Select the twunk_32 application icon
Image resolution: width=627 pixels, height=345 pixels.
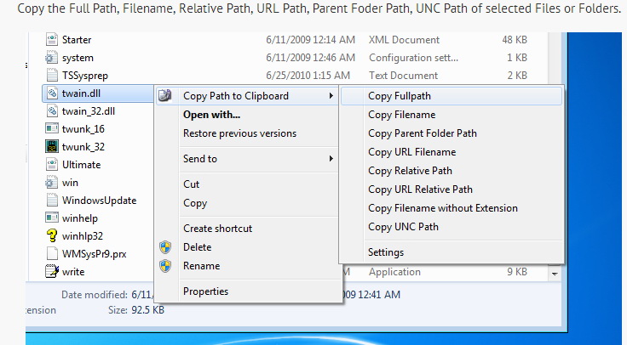[52, 146]
